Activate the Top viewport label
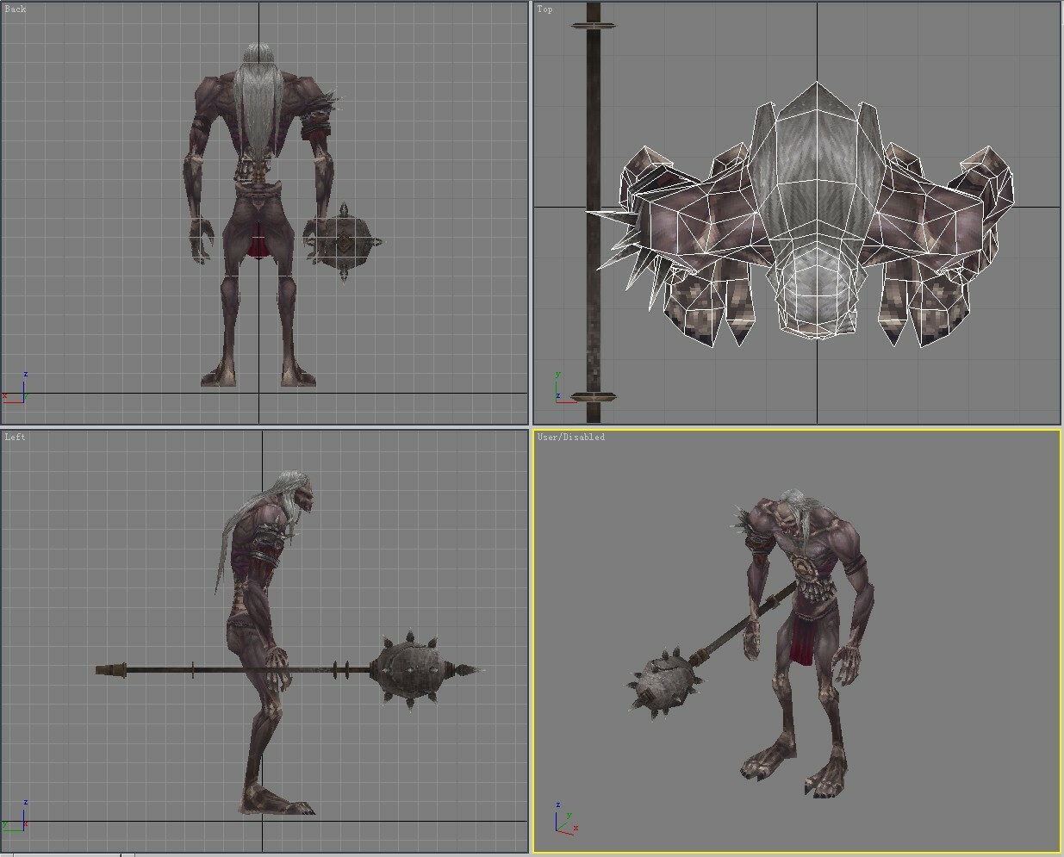This screenshot has width=1064, height=857. [x=544, y=9]
